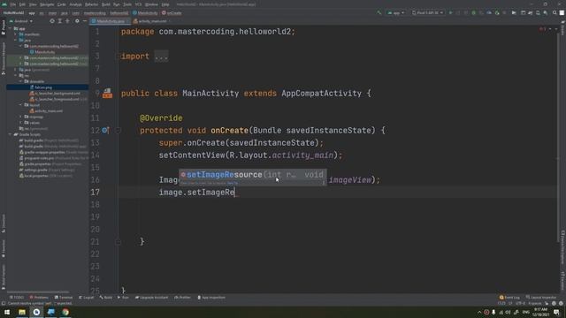This screenshot has height=318, width=566.
Task: Click the override gutter icon on line 12
Action: point(105,130)
